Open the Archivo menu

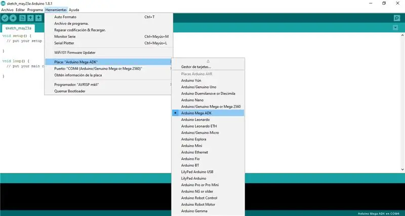[x=7, y=10]
